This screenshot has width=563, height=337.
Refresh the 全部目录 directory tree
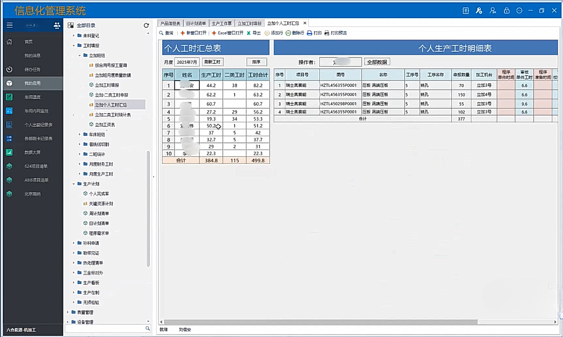[x=146, y=25]
